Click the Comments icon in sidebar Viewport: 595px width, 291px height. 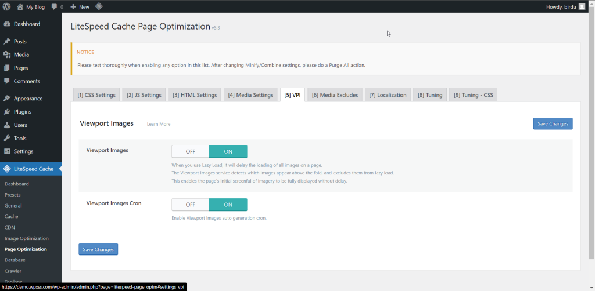coord(7,81)
